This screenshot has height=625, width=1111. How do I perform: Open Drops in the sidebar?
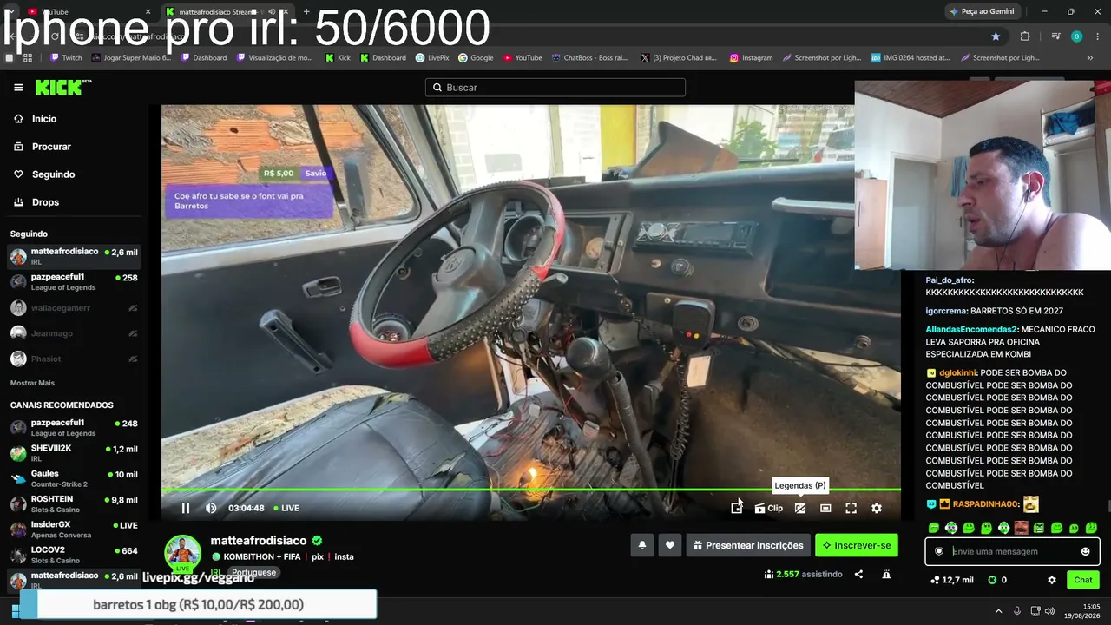[45, 202]
